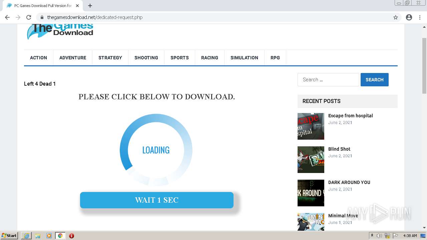Viewport: 427px width, 240px height.
Task: Open the Chrome three-dot menu
Action: pos(420,17)
